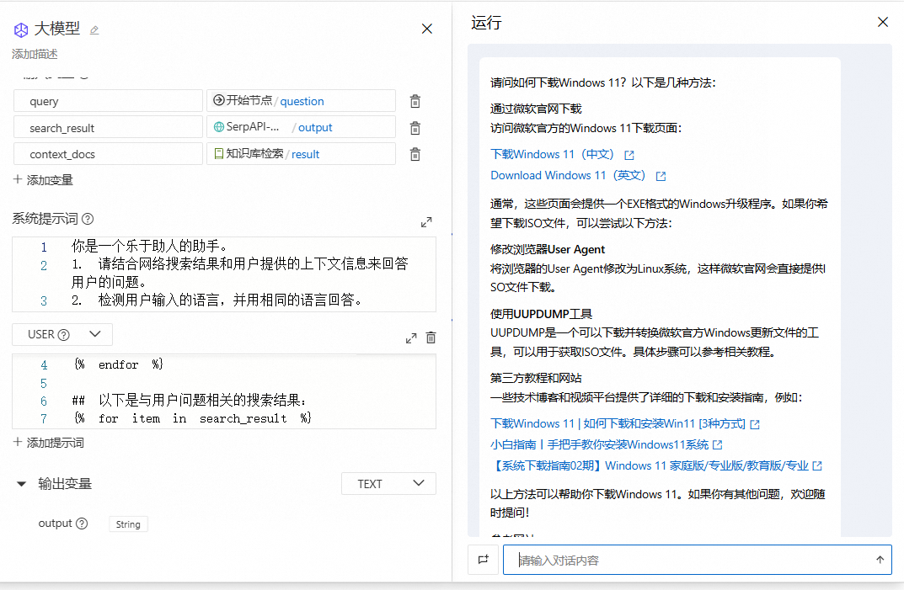Open the help tooltip next to 系统提示词

pyautogui.click(x=88, y=219)
